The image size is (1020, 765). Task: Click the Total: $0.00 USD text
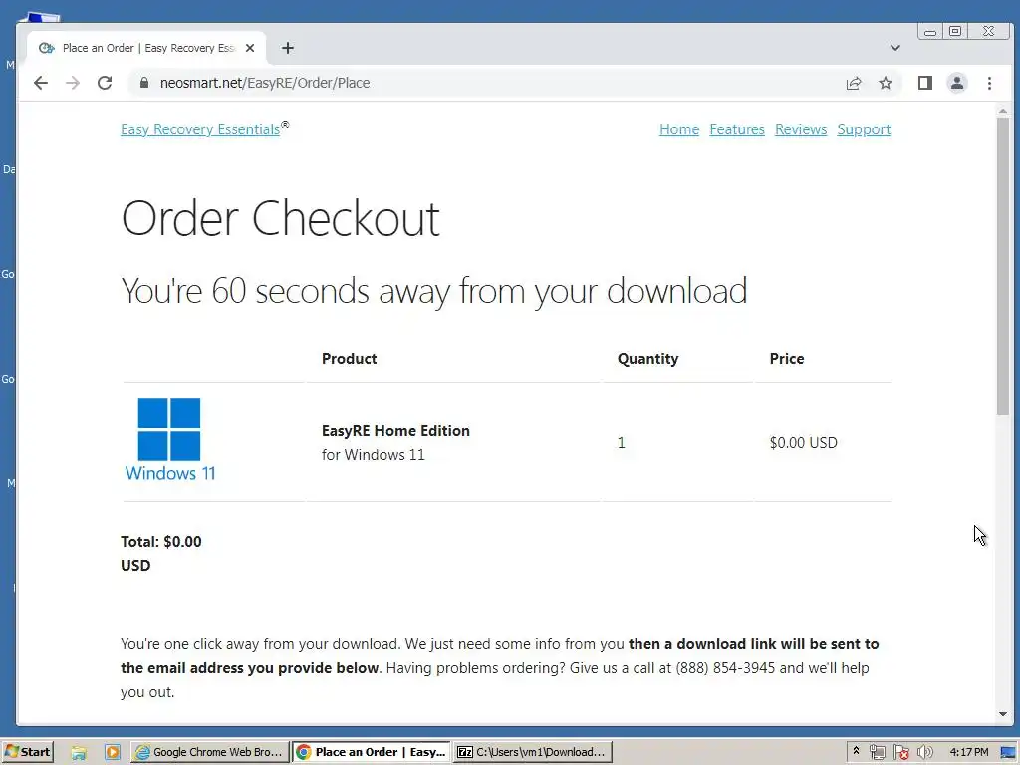[160, 553]
